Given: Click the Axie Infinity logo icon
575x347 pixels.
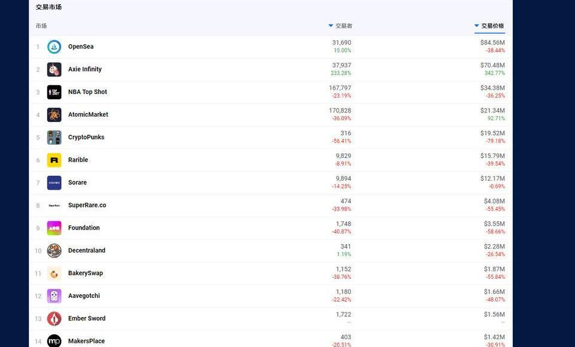Looking at the screenshot, I should pyautogui.click(x=54, y=69).
